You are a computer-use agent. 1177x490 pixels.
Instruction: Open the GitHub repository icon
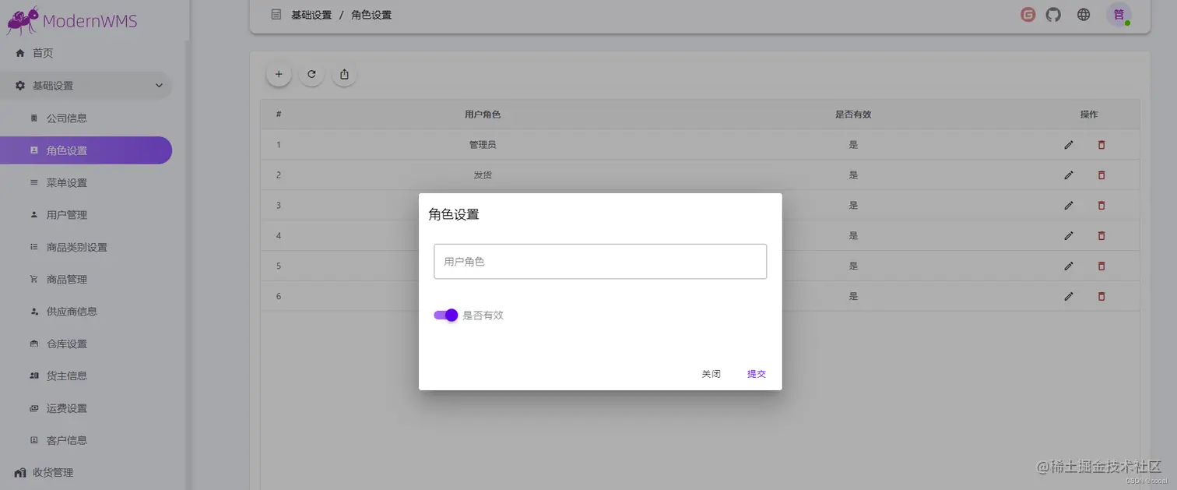(1053, 14)
